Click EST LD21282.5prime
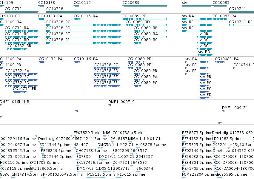The image size is (254, 179). click(214, 142)
